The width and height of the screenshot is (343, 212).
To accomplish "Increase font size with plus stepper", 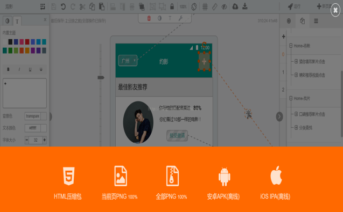I will coord(44,140).
